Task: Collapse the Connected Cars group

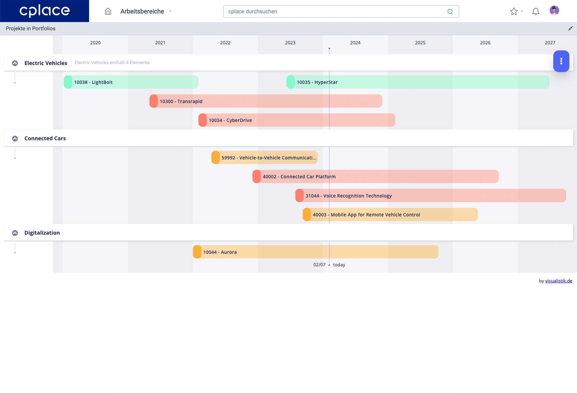Action: pos(15,138)
